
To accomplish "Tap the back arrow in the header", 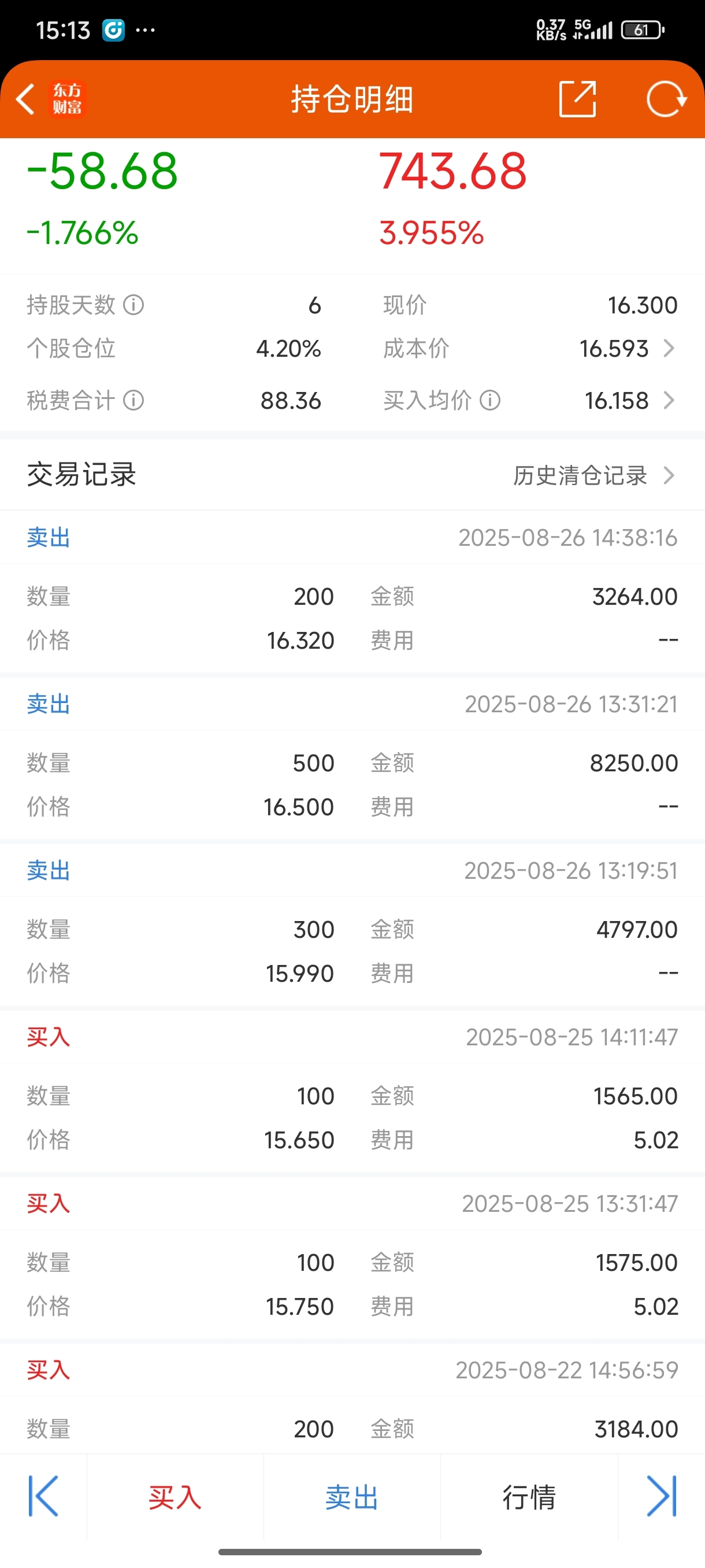I will click(x=25, y=99).
